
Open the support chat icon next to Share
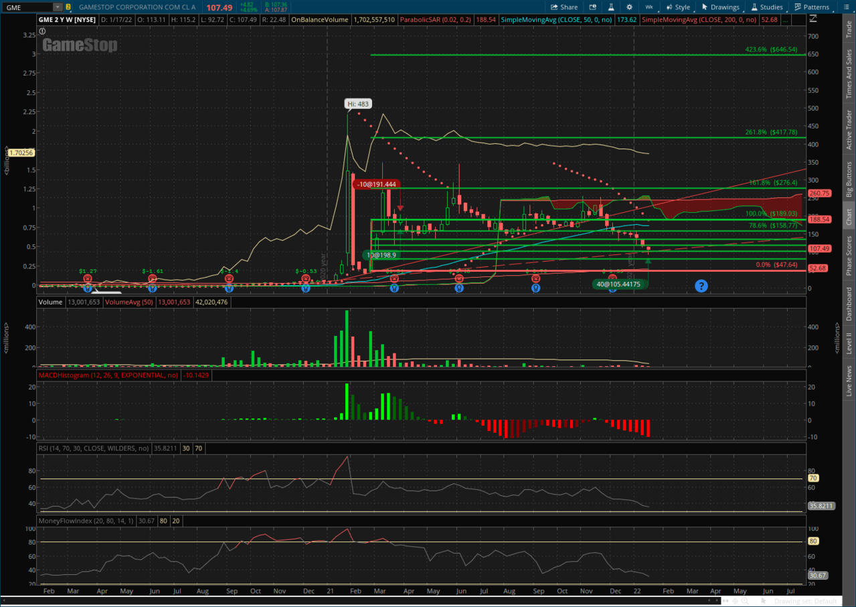tap(593, 7)
